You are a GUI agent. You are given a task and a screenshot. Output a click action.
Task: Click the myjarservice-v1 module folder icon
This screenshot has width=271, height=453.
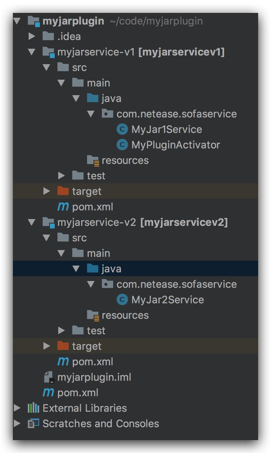click(48, 52)
